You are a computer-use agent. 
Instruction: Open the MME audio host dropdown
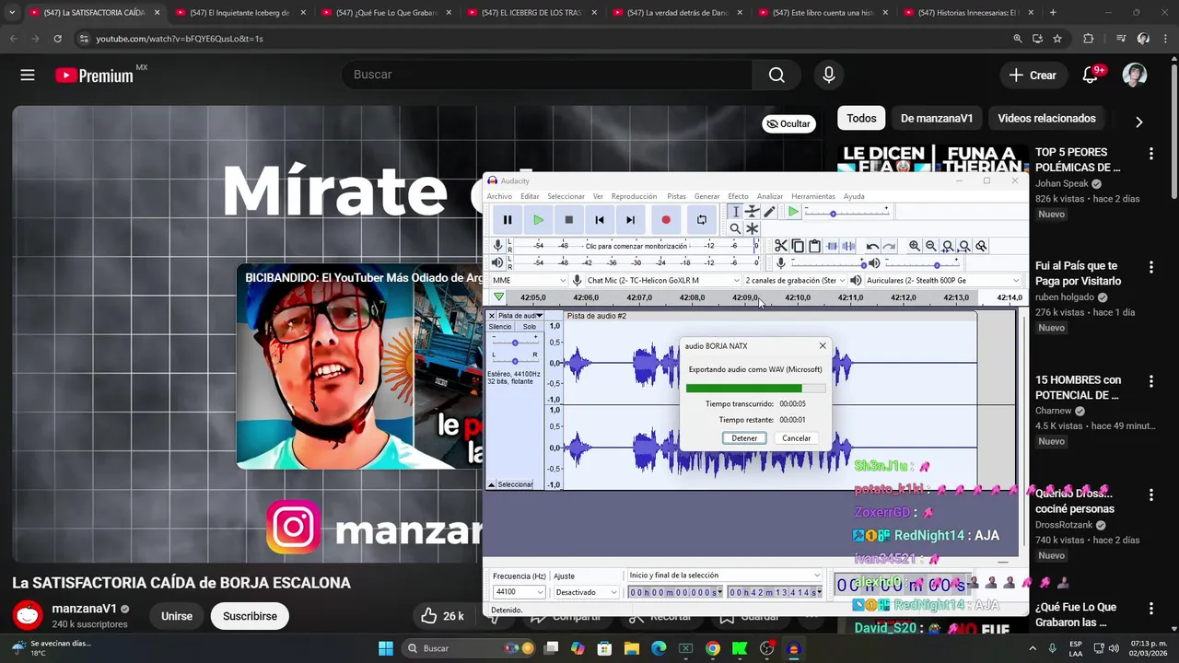coord(529,280)
